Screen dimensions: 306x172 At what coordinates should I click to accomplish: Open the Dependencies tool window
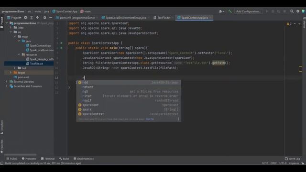point(84,159)
